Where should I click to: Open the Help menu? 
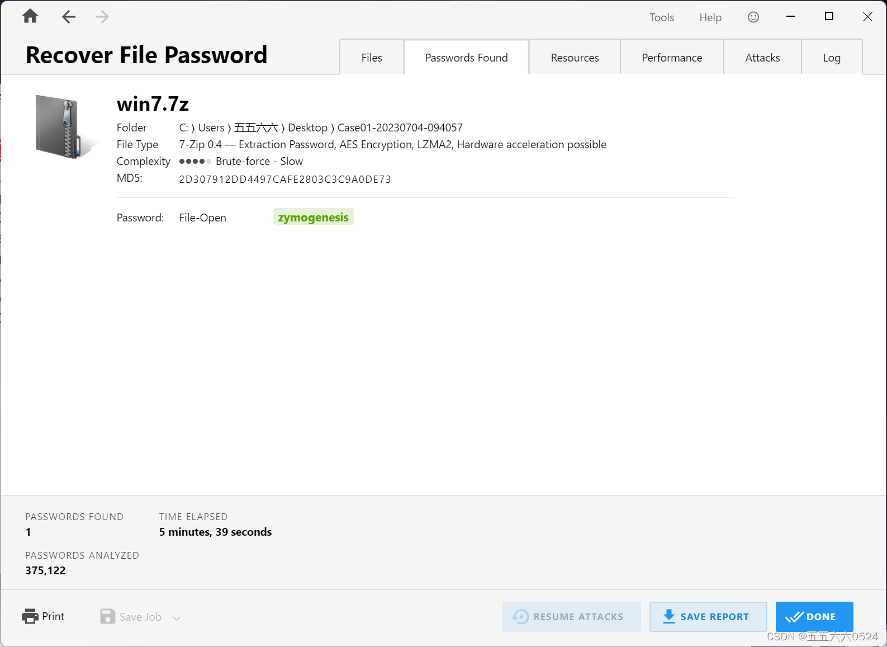[710, 17]
